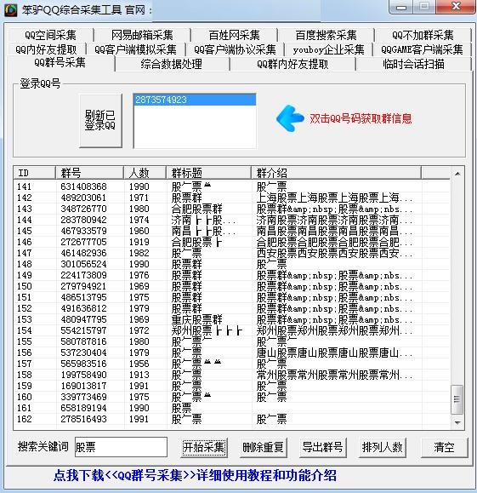Click 删除重复 to remove duplicates
477x493 pixels.
[263, 447]
